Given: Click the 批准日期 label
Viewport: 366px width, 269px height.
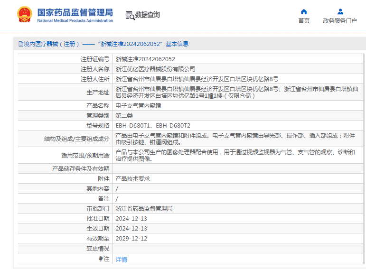Looking at the screenshot, I should [x=98, y=219].
